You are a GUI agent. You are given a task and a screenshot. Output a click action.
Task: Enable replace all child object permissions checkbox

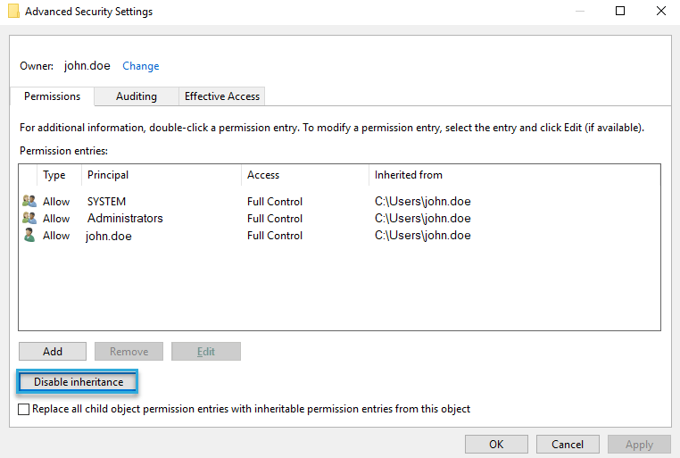[x=24, y=409]
